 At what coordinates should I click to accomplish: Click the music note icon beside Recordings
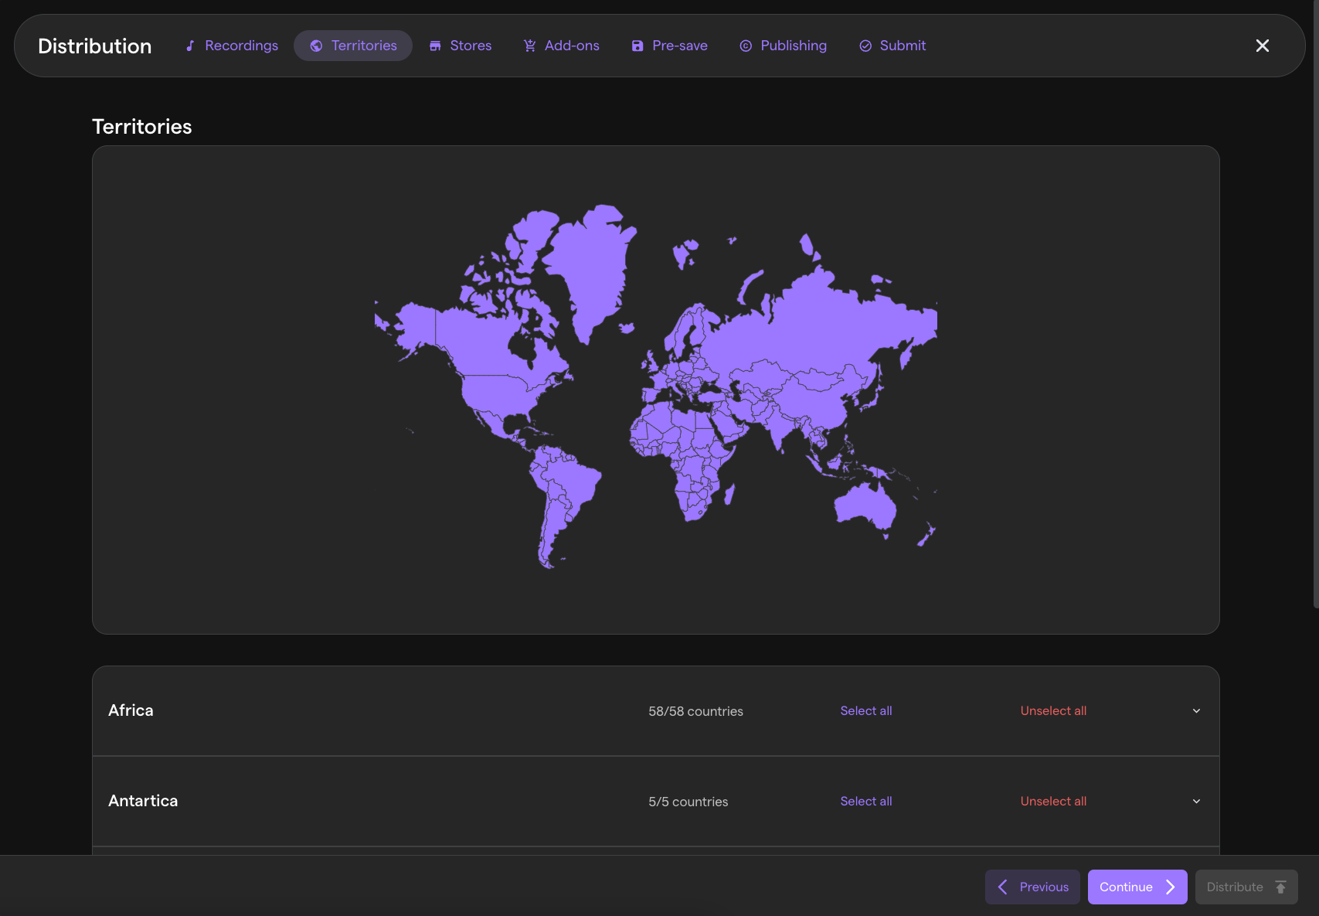(190, 46)
